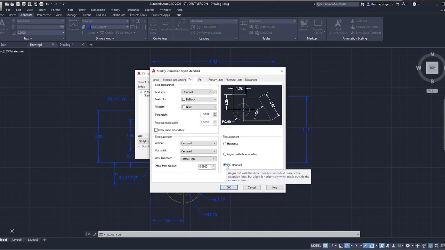Open the Vertical text placement dropdown
The height and width of the screenshot is (250, 445).
pyautogui.click(x=198, y=143)
